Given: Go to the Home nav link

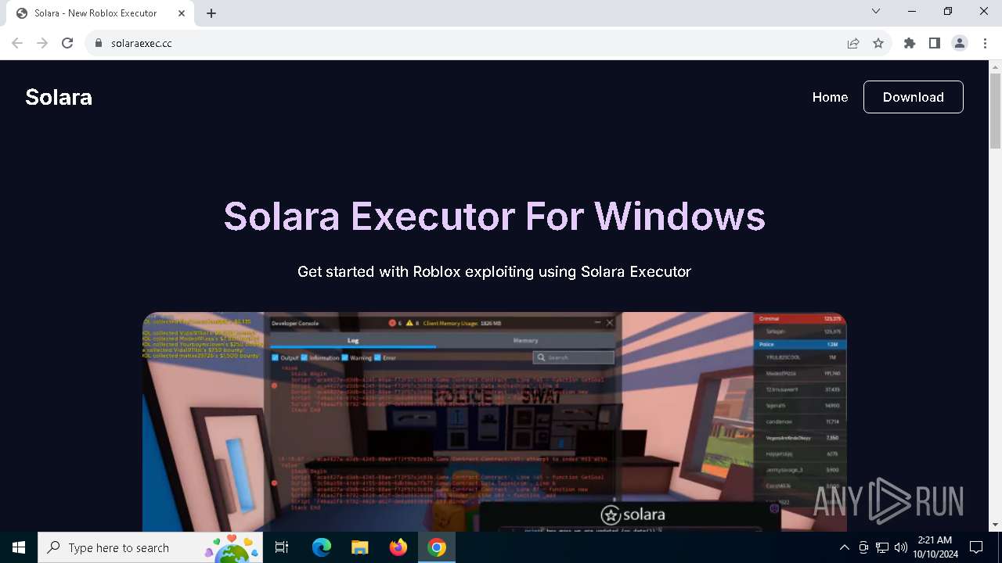Looking at the screenshot, I should pyautogui.click(x=830, y=97).
